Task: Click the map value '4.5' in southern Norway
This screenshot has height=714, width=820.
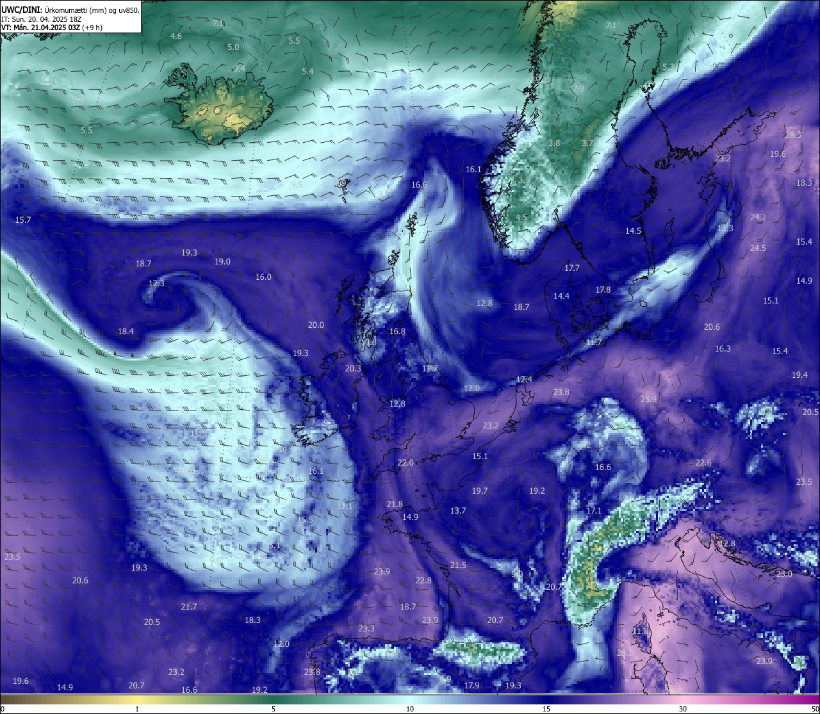Action: (x=521, y=218)
